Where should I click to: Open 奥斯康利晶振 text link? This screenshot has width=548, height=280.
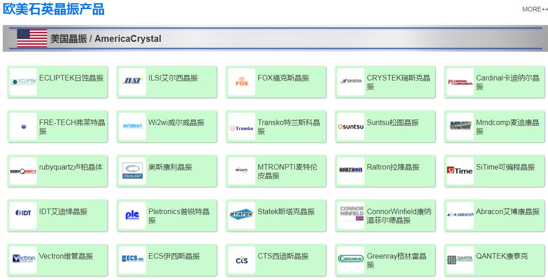click(x=170, y=167)
